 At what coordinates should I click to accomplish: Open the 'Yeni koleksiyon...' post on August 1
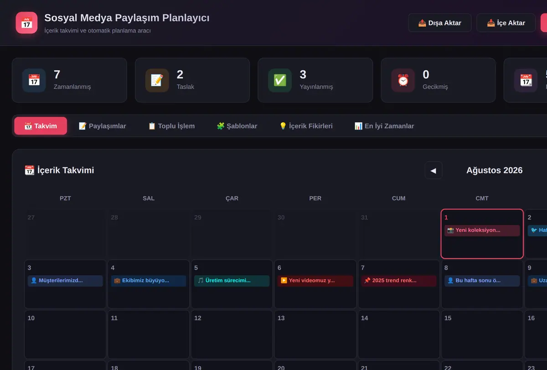(x=482, y=230)
